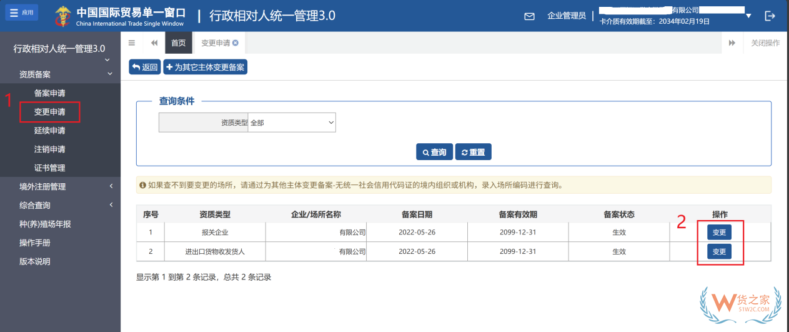The image size is (789, 332).
Task: Click the right double-arrow tab scroll icon
Action: point(732,43)
